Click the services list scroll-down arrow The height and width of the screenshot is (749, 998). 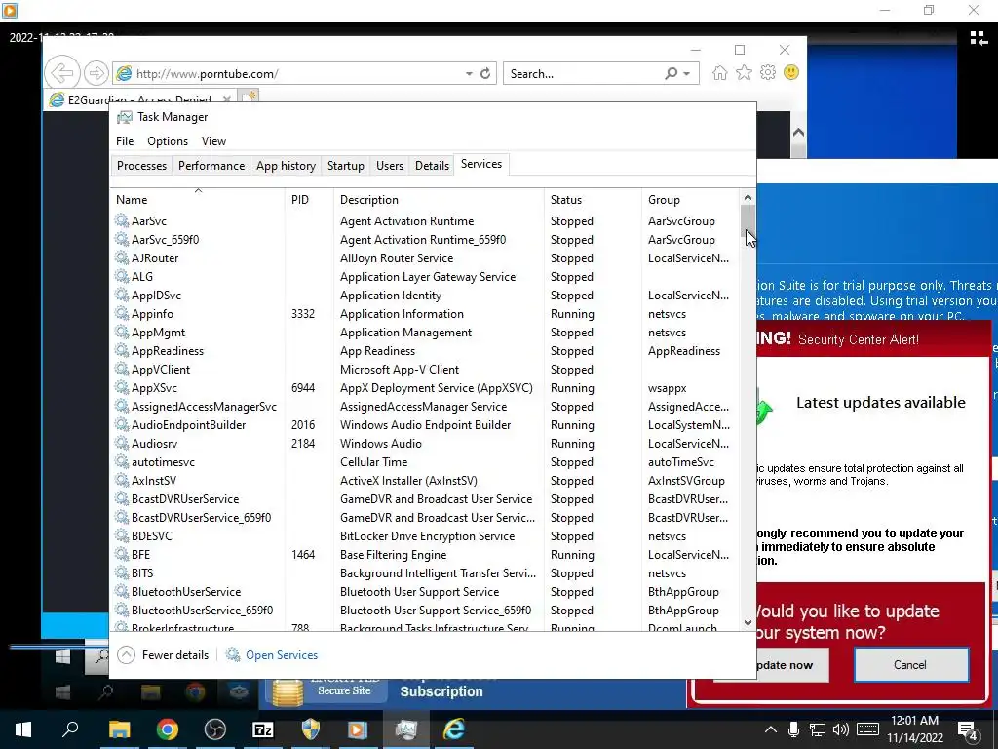748,623
